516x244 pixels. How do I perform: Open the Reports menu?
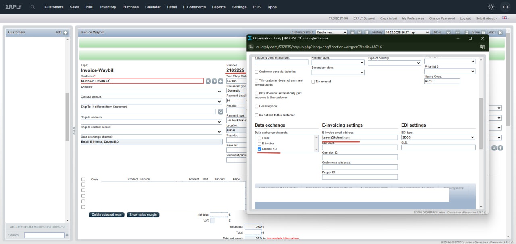(x=219, y=7)
